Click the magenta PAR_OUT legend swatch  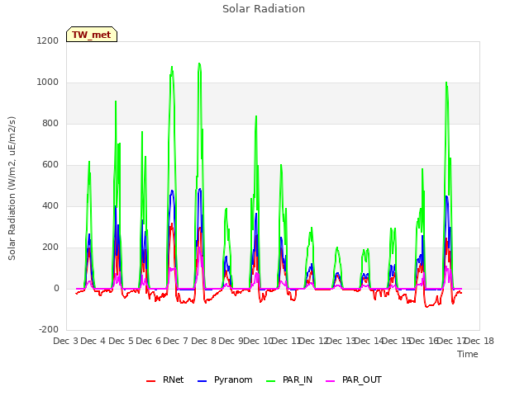point(331,381)
